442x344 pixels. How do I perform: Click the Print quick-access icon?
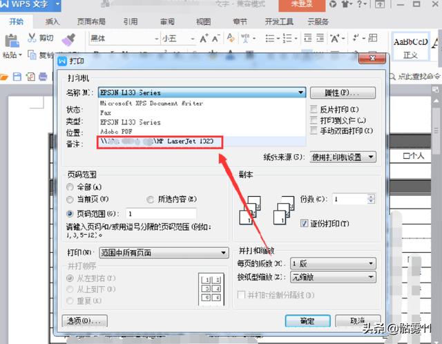[x=43, y=77]
